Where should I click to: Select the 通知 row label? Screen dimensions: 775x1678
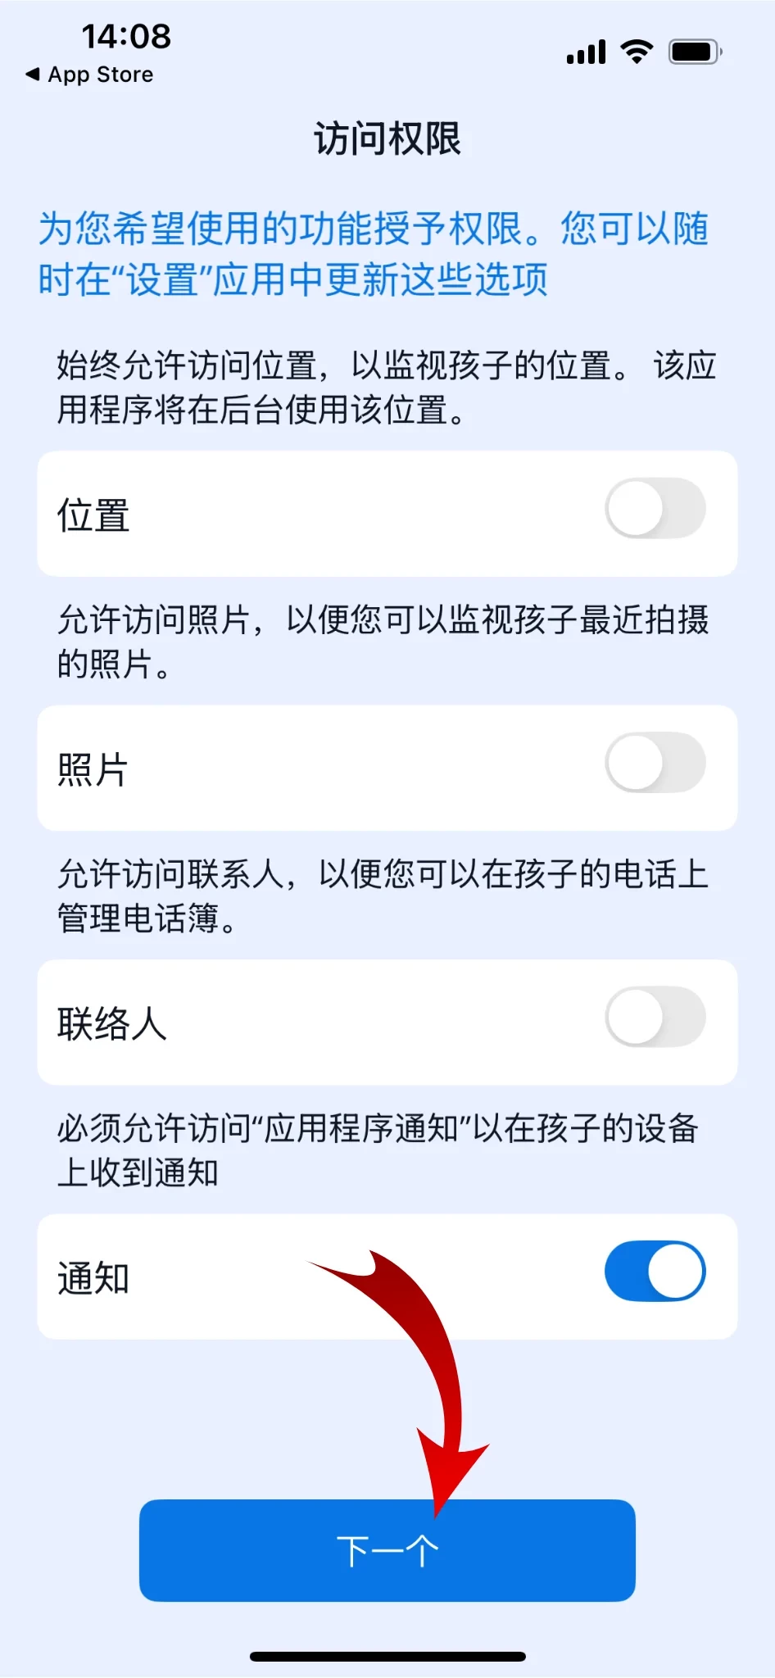tap(93, 1278)
